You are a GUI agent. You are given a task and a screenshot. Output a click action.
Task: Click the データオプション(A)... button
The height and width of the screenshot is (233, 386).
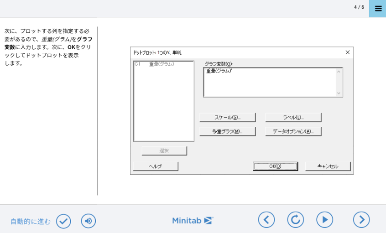pyautogui.click(x=293, y=131)
